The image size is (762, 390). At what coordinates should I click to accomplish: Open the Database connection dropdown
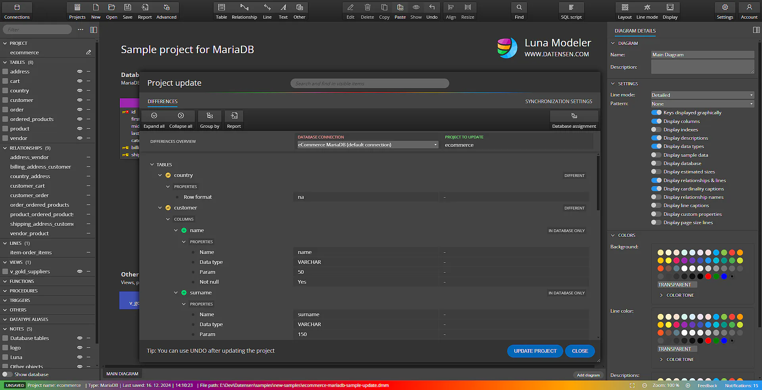[368, 145]
